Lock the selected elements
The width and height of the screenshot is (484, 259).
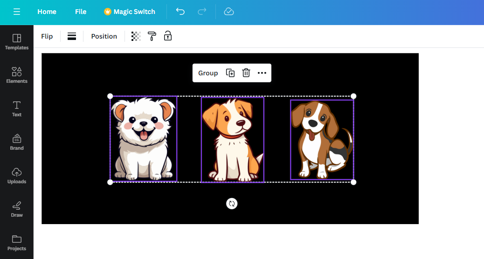click(167, 36)
